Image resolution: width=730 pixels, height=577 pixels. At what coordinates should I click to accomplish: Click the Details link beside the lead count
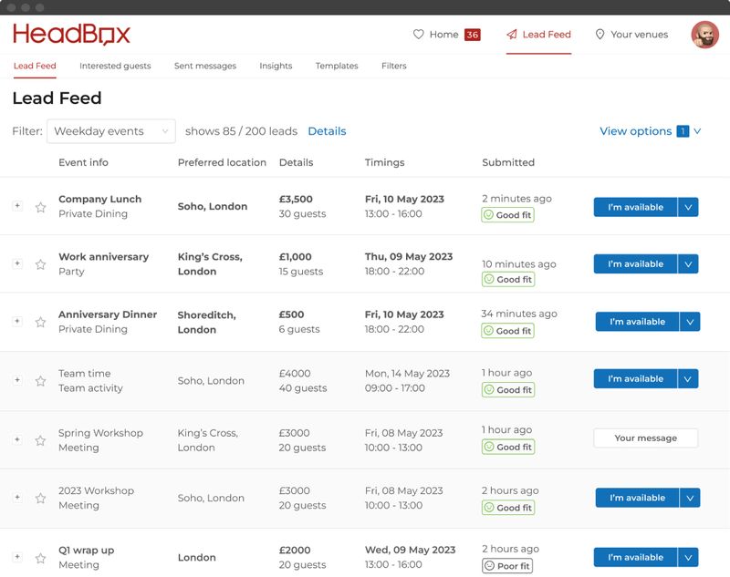328,130
